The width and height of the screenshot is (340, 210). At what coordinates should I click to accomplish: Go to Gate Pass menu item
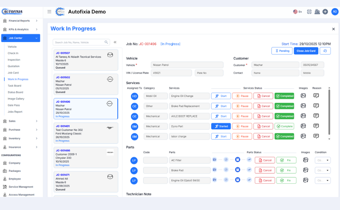(x=14, y=105)
